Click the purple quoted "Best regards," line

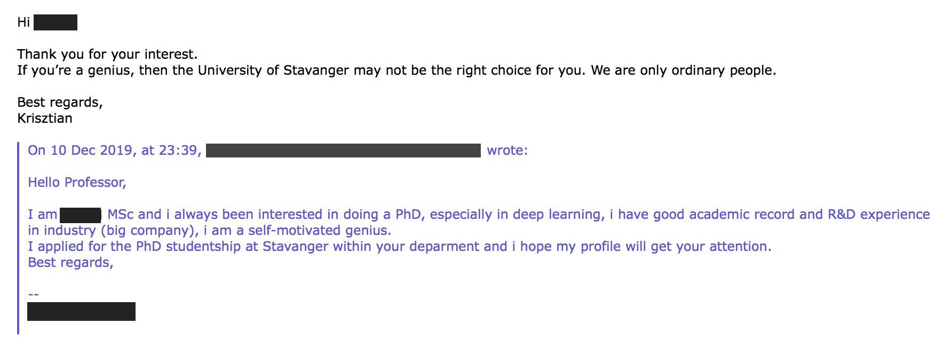[70, 263]
